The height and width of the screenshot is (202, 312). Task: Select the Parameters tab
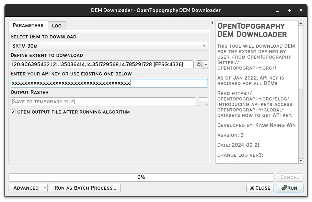[x=28, y=25]
